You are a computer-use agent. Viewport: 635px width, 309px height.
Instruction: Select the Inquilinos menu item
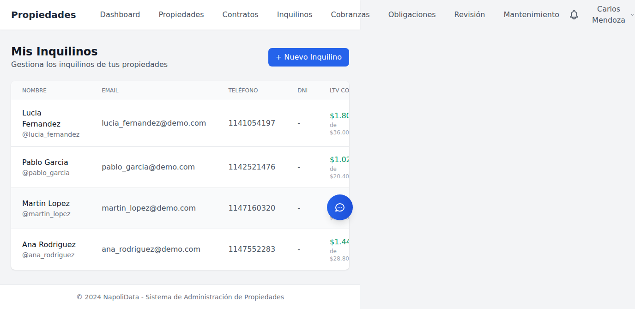pos(295,14)
